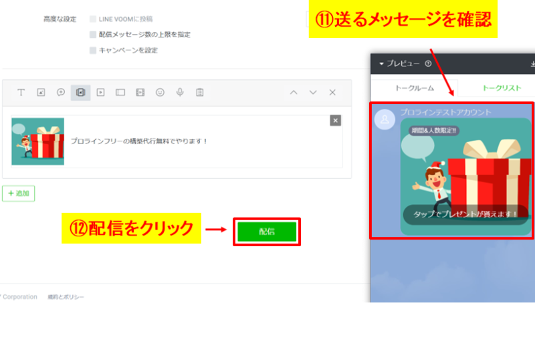The image size is (535, 349).
Task: Click the preview download icon
Action: 532,63
